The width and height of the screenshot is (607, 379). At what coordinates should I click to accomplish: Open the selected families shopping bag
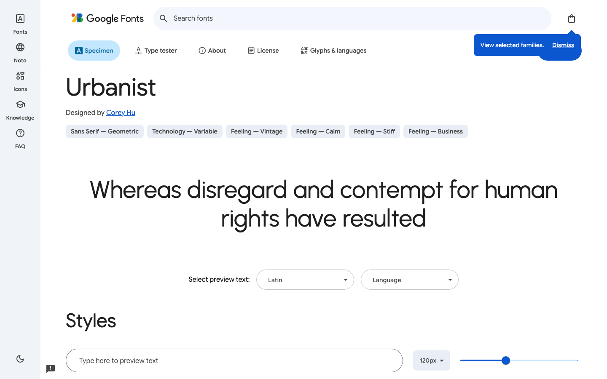[571, 18]
